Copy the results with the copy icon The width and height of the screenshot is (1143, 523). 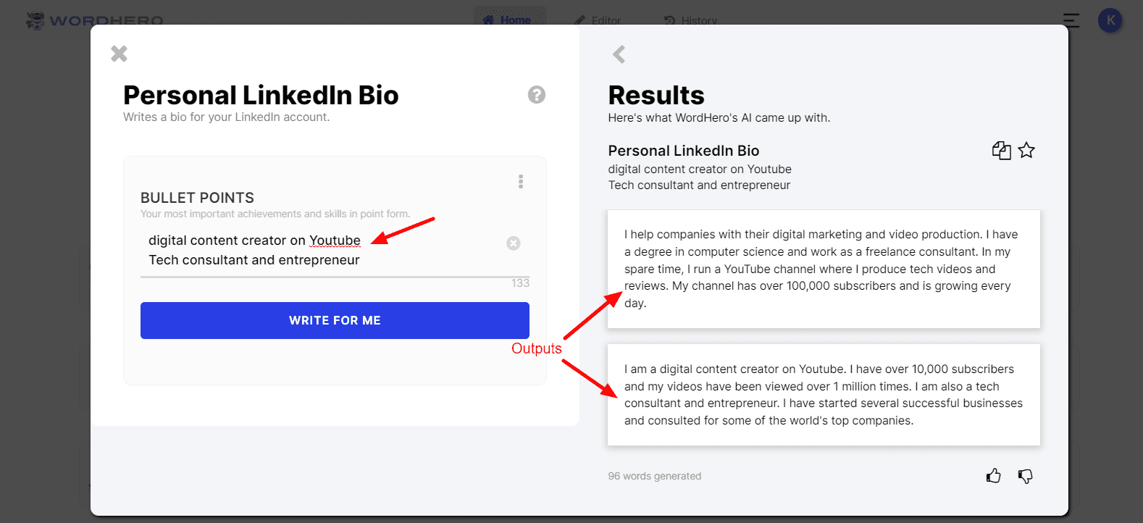pos(1001,151)
